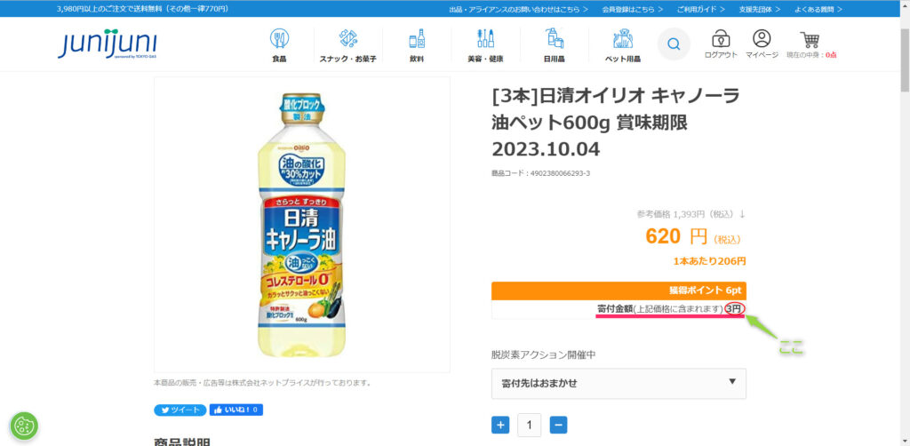Expand the 寄付先はおまかせ dropdown
The height and width of the screenshot is (446, 910).
click(x=619, y=383)
